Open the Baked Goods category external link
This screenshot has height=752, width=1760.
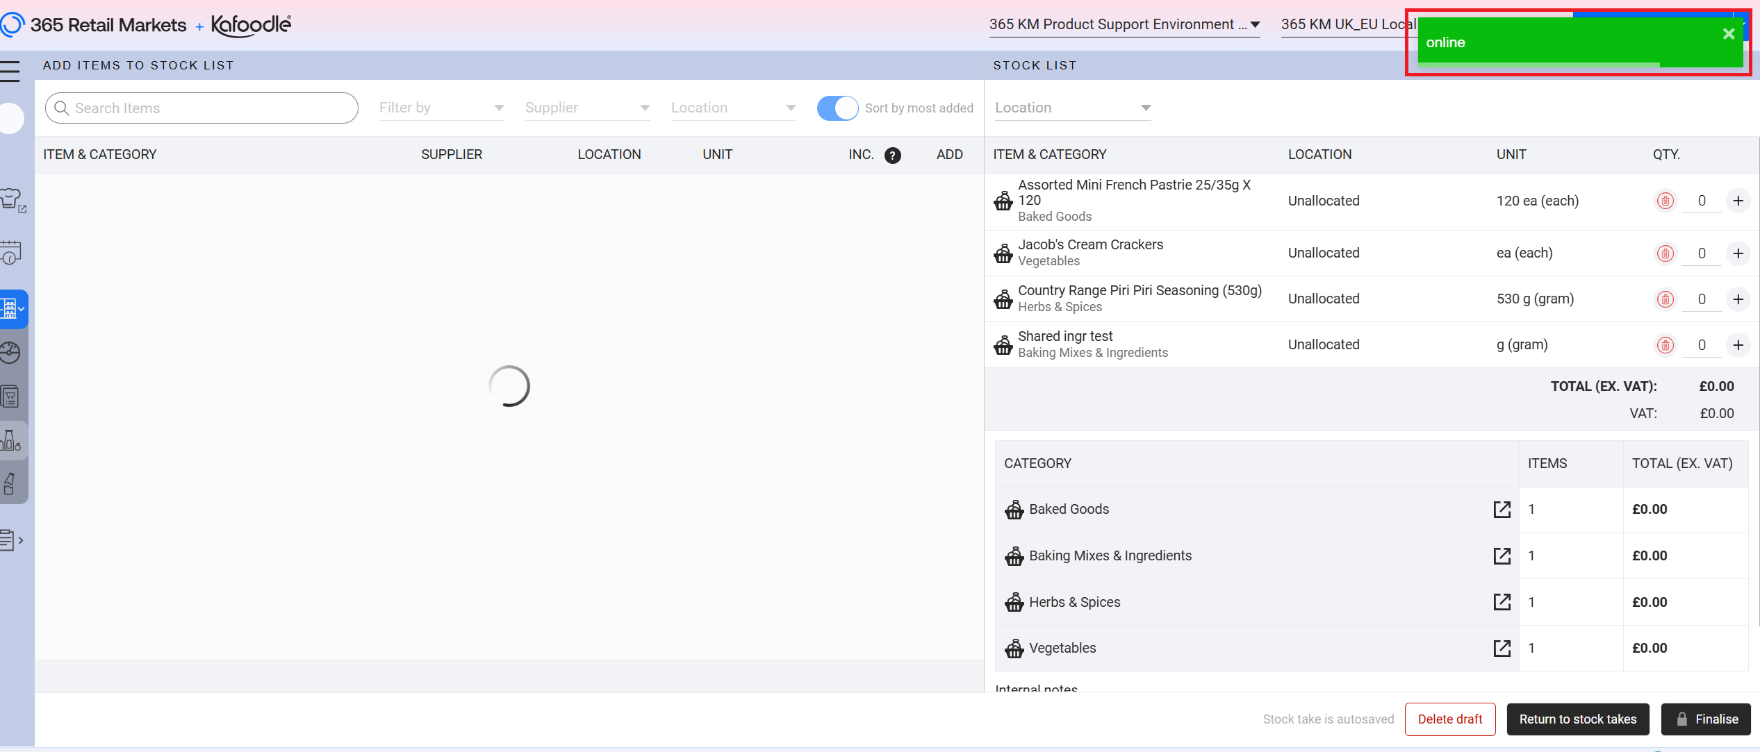(1502, 510)
